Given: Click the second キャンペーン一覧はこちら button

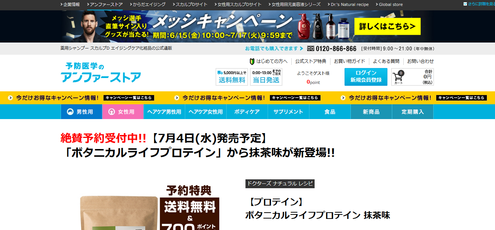Looking at the screenshot, I should 295,98.
